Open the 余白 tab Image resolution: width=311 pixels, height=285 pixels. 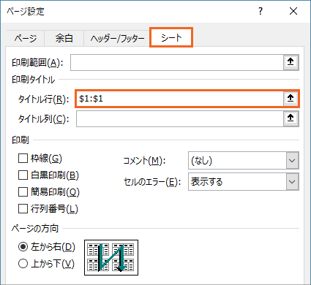pyautogui.click(x=64, y=38)
